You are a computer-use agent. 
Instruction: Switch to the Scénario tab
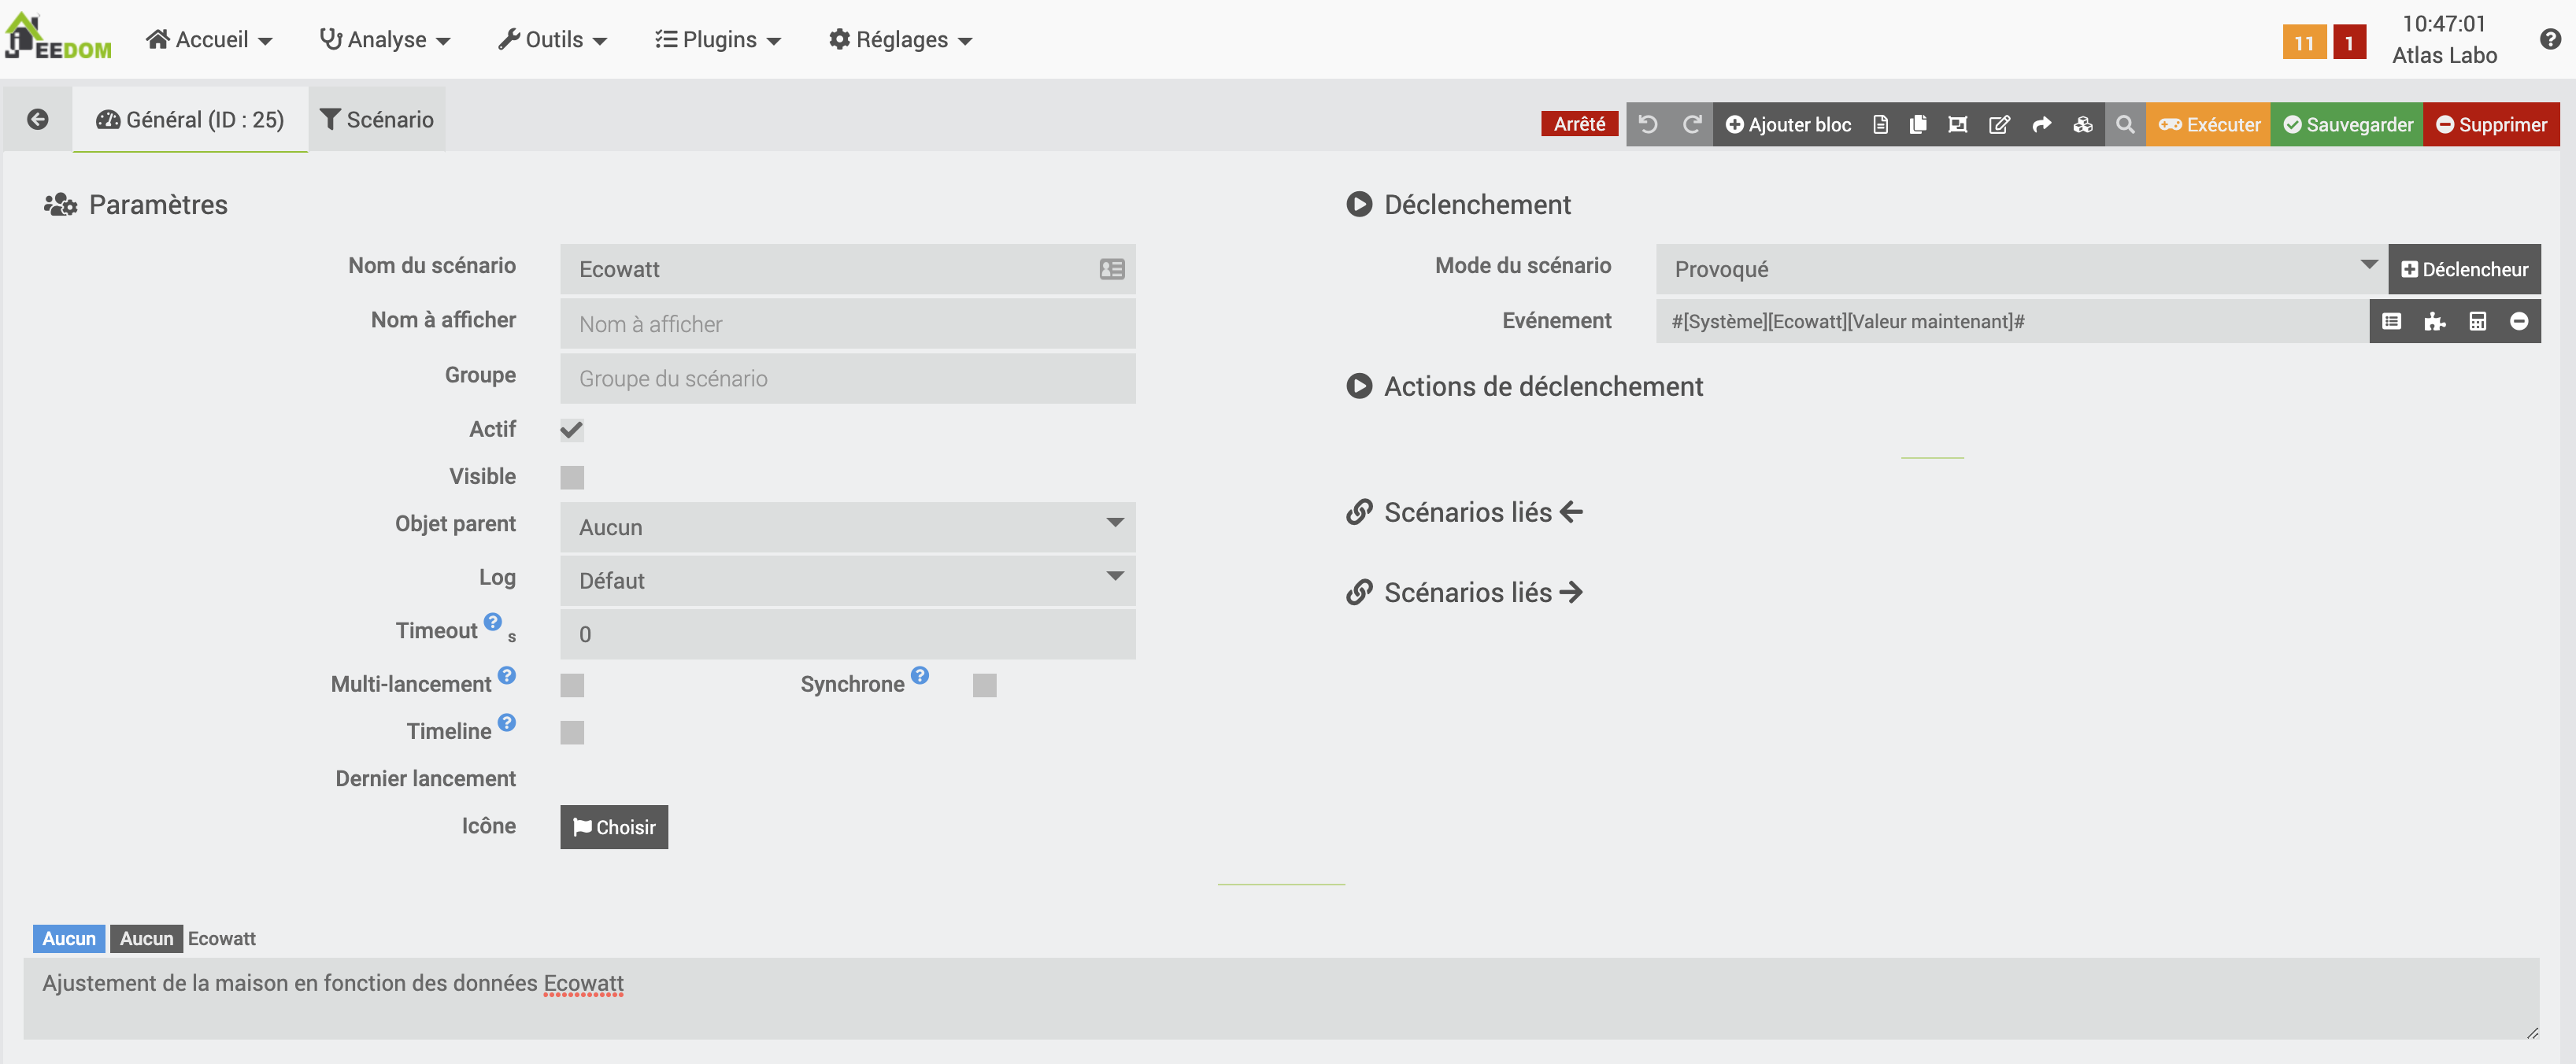pyautogui.click(x=377, y=120)
